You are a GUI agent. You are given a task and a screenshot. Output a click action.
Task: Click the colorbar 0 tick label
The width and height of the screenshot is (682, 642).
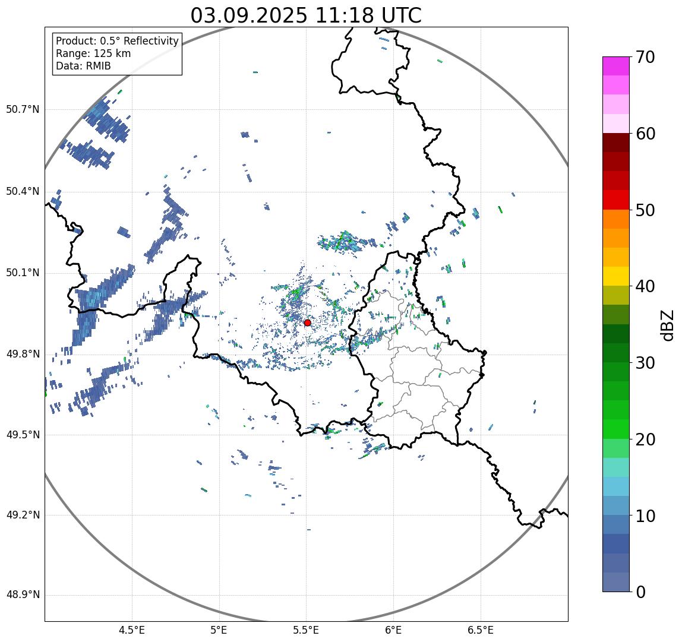click(640, 593)
